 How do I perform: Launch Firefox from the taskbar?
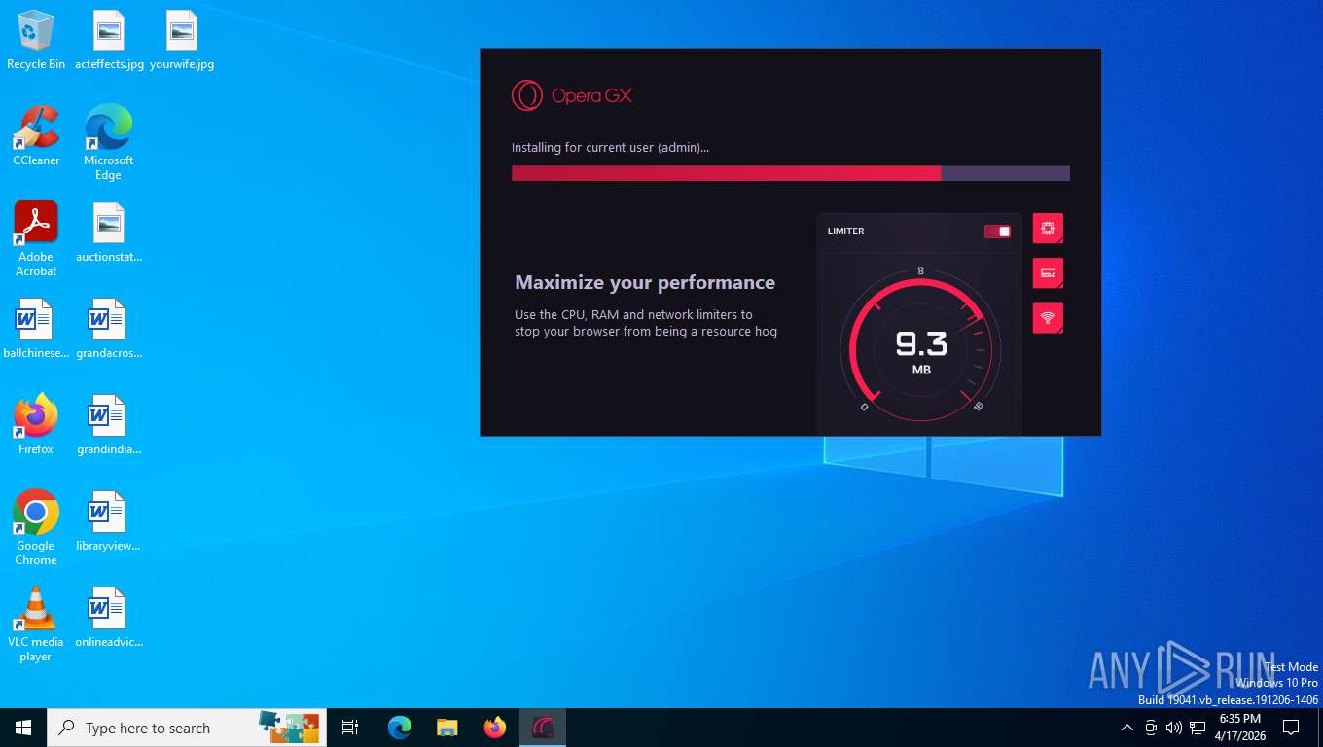[495, 728]
